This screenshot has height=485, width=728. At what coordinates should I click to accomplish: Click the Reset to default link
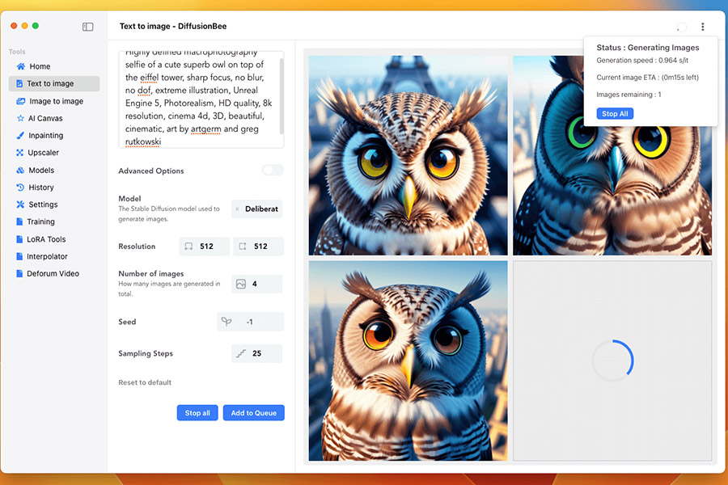(145, 382)
